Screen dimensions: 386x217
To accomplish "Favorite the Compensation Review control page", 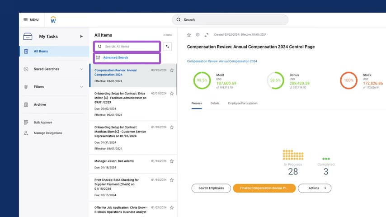I will coord(189,35).
